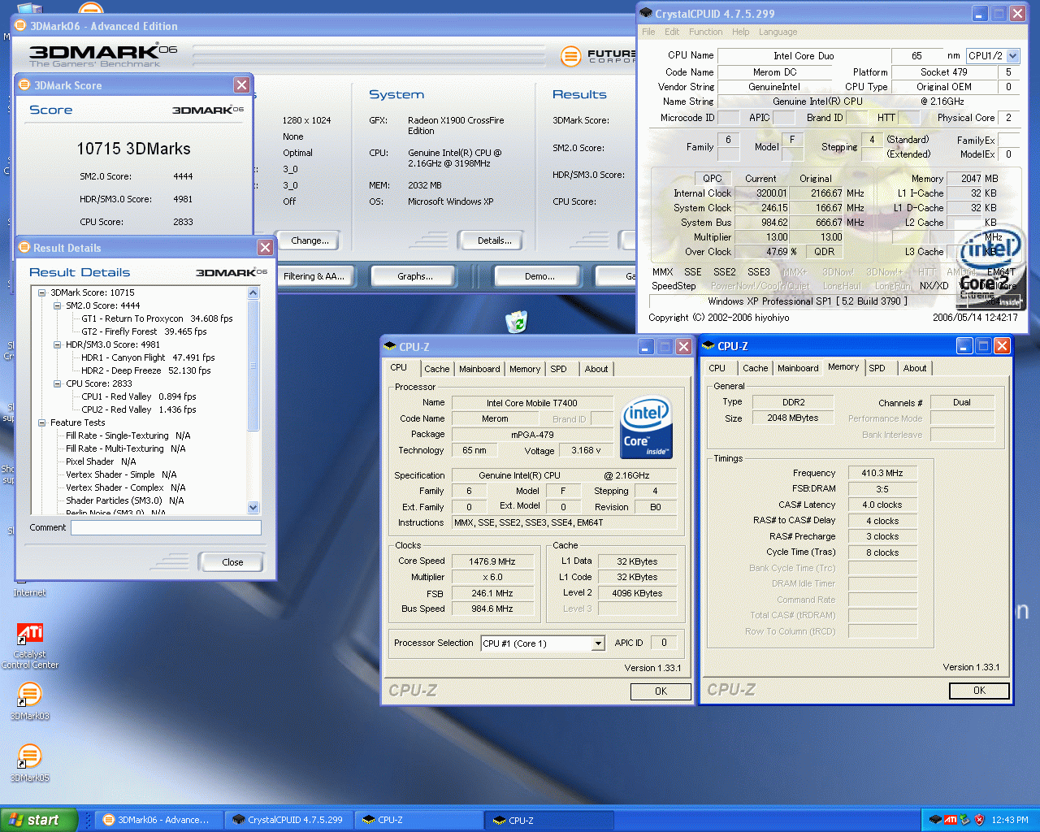This screenshot has height=832, width=1040.
Task: Switch to Memory tab in left CPU-Z window
Action: point(525,369)
